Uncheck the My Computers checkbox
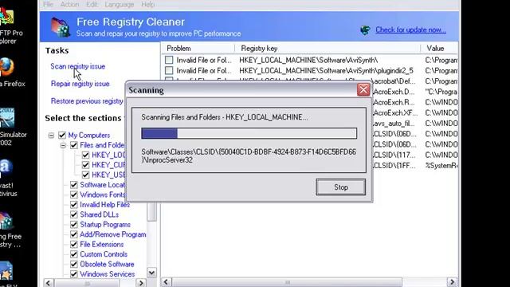This screenshot has height=287, width=510. tap(62, 135)
